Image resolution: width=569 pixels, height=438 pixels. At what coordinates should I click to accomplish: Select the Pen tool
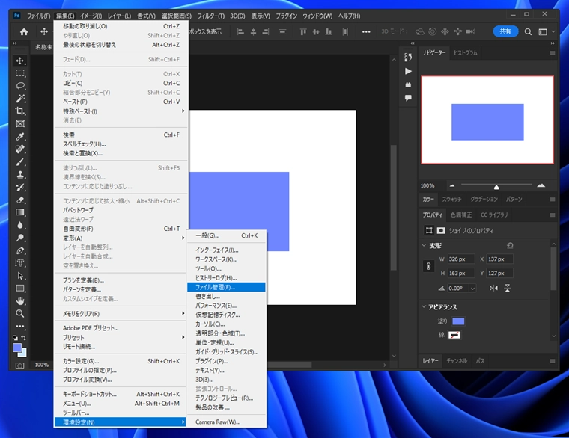(20, 250)
